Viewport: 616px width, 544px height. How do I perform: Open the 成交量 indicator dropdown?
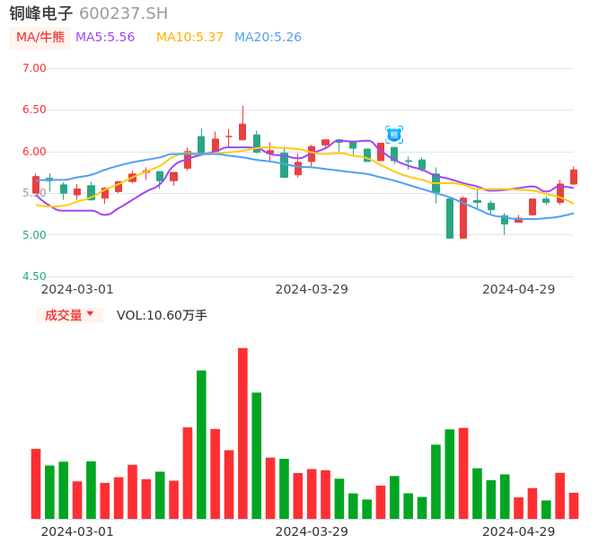(69, 315)
